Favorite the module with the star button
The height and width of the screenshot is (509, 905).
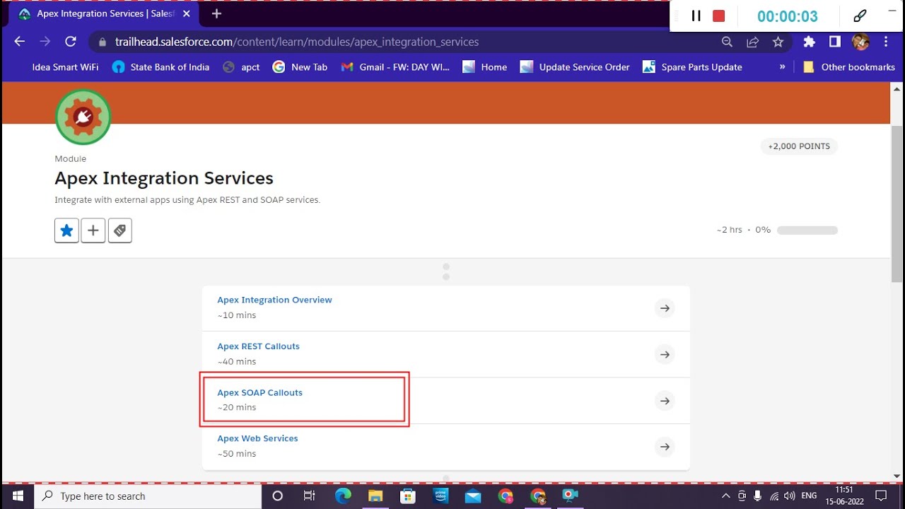tap(66, 230)
